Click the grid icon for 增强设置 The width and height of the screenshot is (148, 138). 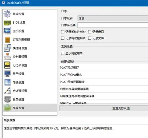[7, 82]
